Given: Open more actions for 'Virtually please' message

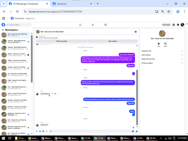Looking at the screenshot, I should (x=58, y=94).
